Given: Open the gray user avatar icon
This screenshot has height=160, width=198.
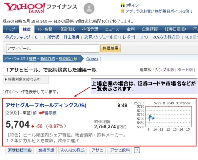Looking at the screenshot, I should (x=89, y=9).
